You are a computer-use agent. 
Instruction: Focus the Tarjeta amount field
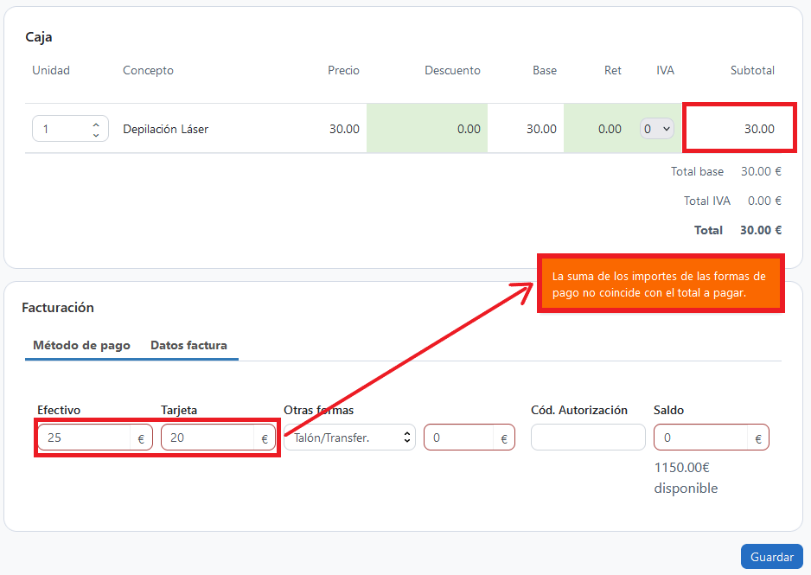[208, 438]
